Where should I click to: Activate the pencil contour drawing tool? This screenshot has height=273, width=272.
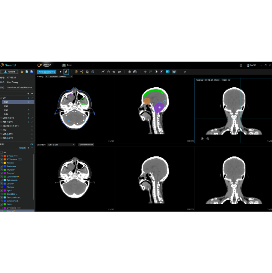66,72
